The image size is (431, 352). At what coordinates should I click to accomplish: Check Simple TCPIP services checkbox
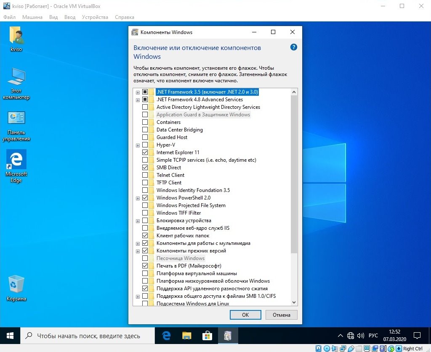[145, 160]
